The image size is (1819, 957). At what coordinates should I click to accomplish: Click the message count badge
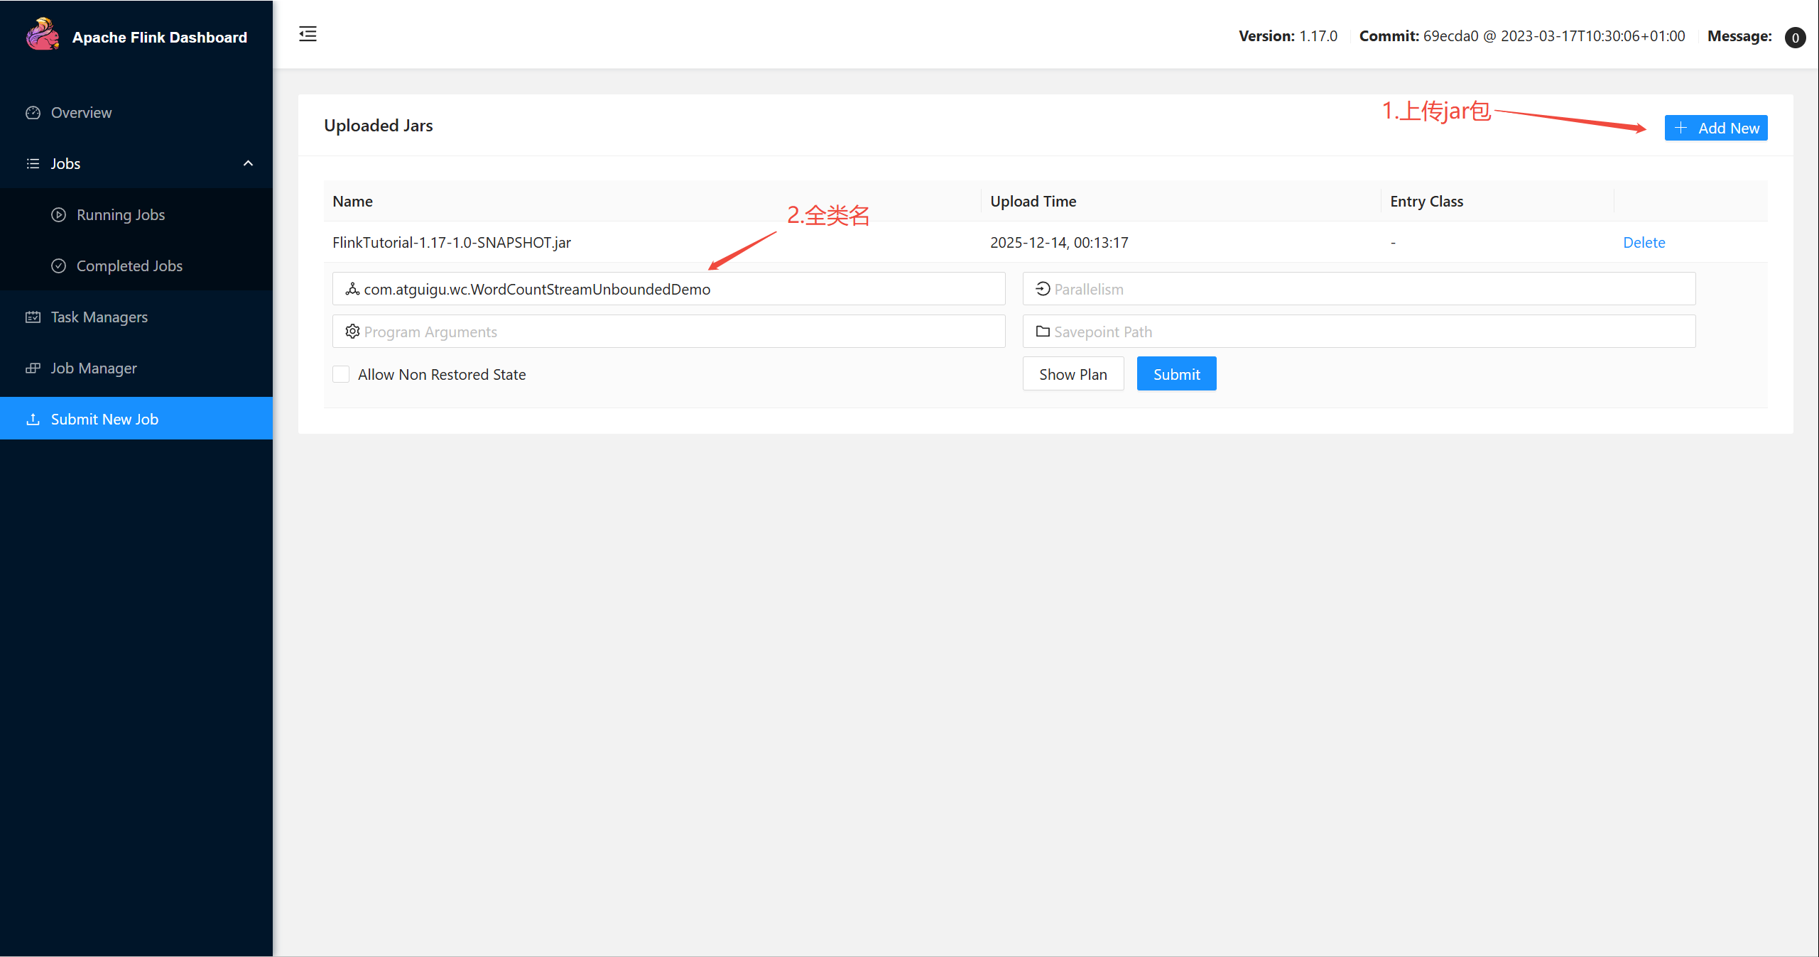coord(1795,37)
